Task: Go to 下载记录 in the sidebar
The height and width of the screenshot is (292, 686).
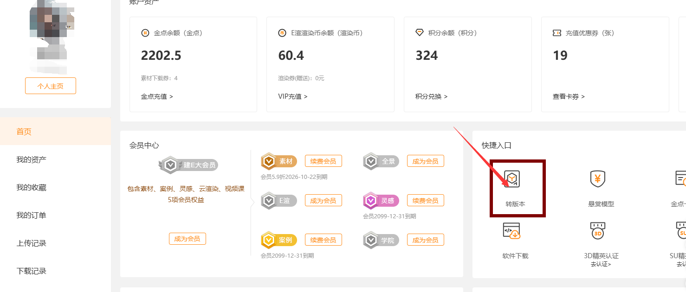Action: (x=32, y=271)
